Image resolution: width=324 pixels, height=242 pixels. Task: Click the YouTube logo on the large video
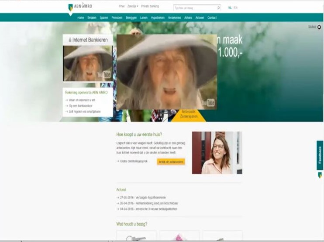coord(208,102)
